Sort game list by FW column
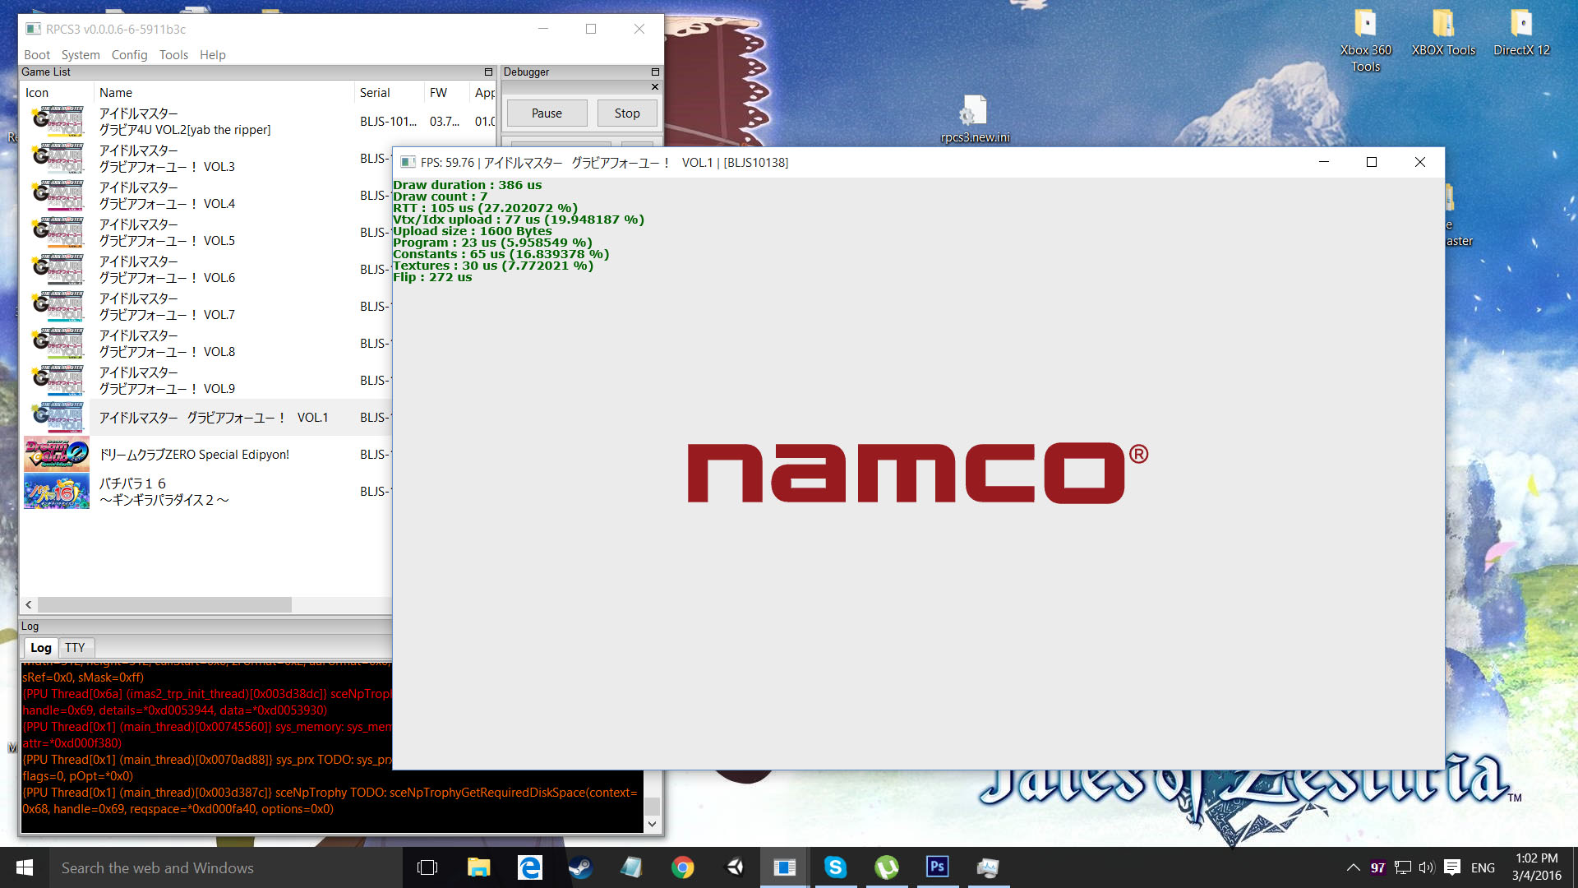 (446, 93)
